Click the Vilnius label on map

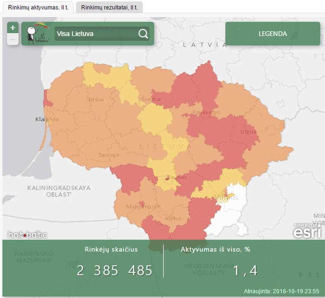(226, 198)
